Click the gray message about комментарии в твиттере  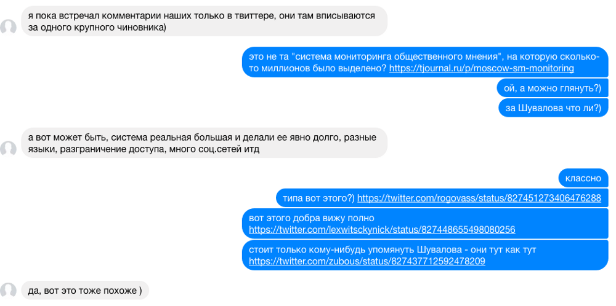[205, 22]
